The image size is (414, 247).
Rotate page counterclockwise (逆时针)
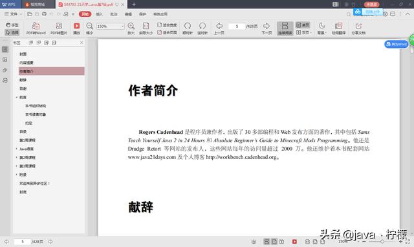click(x=202, y=28)
